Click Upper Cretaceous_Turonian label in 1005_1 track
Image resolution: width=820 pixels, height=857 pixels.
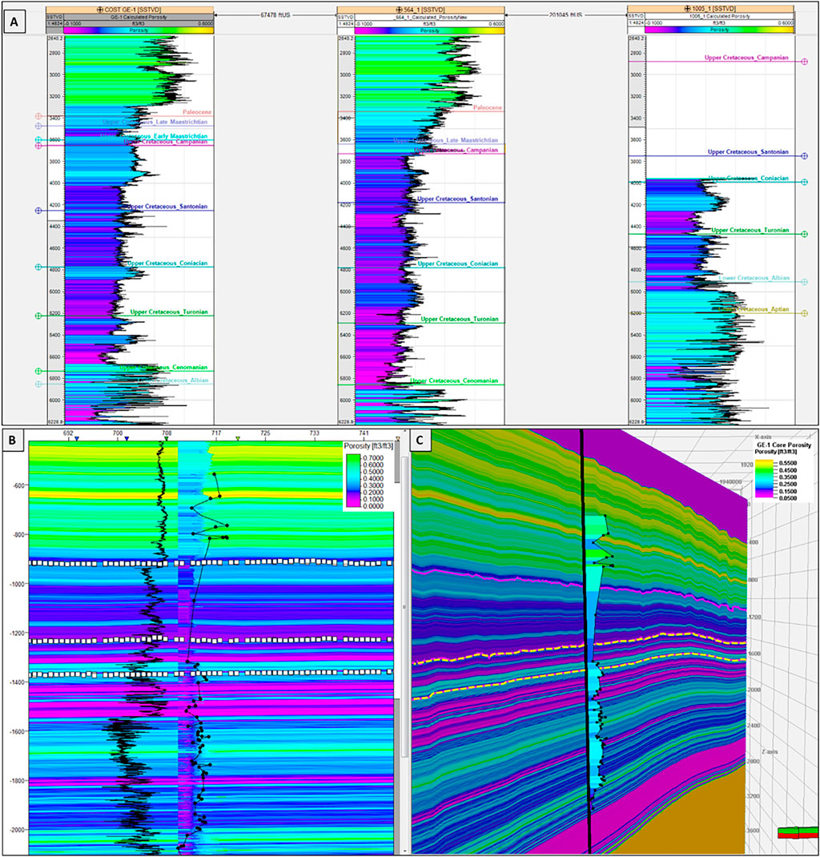[x=750, y=230]
